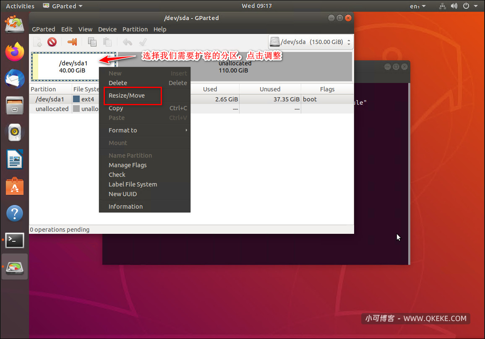Launch Rhythmbox from the dock
Viewport: 485px width, 339px height.
coord(15,132)
